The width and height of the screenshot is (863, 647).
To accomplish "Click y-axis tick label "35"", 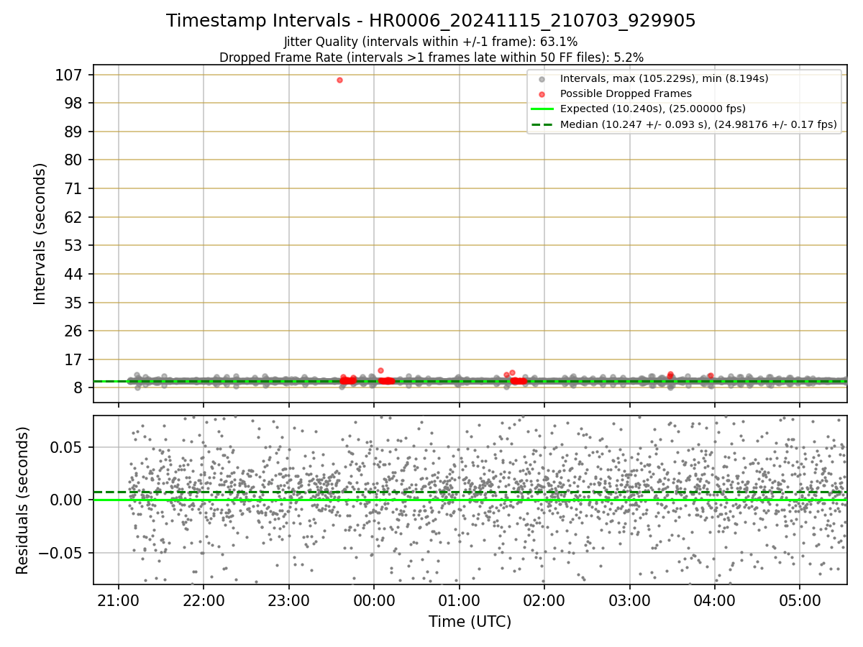I will coord(74,303).
